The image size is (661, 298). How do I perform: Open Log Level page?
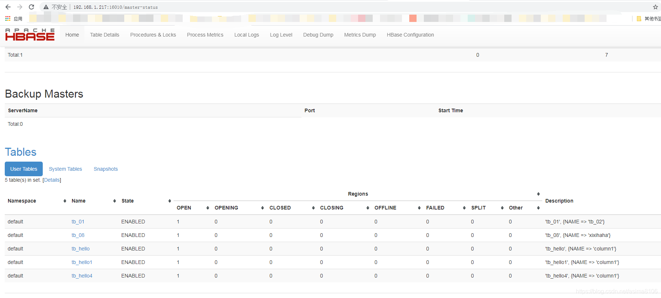pyautogui.click(x=281, y=35)
